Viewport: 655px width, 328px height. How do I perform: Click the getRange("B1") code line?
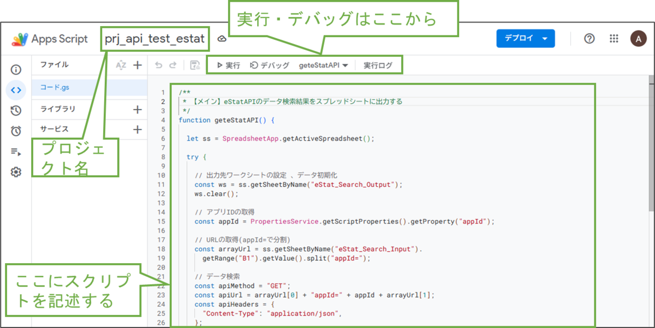[286, 258]
